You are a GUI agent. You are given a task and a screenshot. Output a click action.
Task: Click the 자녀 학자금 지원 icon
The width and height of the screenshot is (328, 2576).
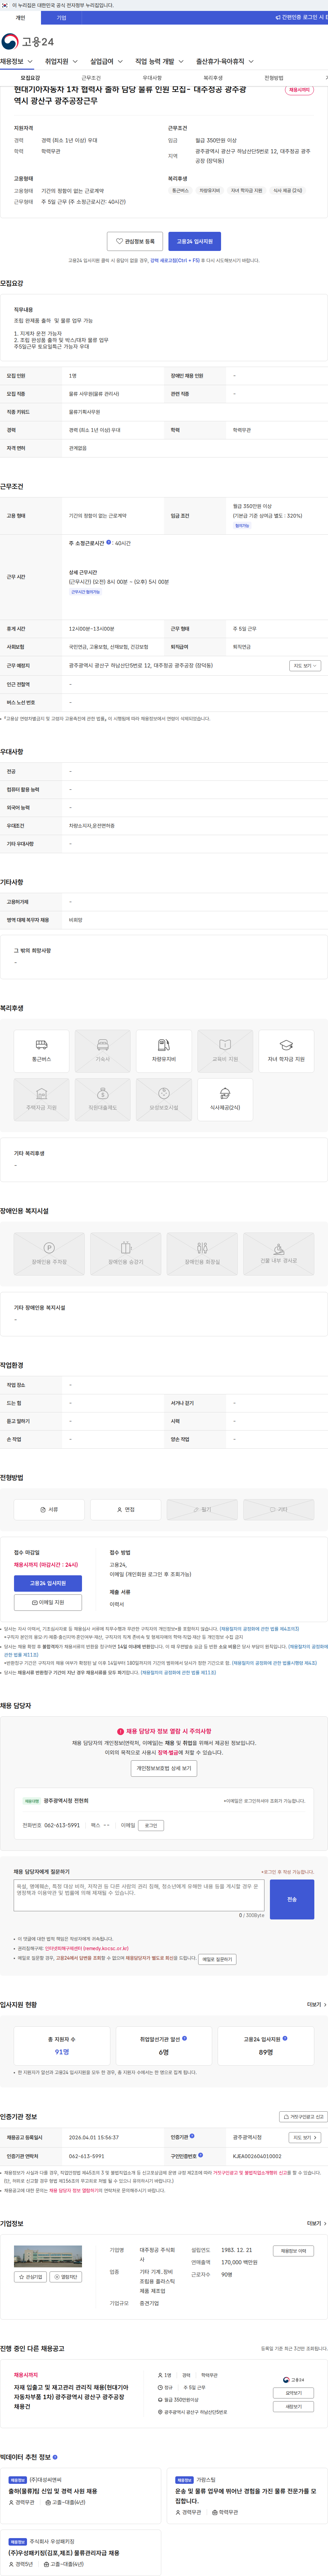click(286, 1051)
